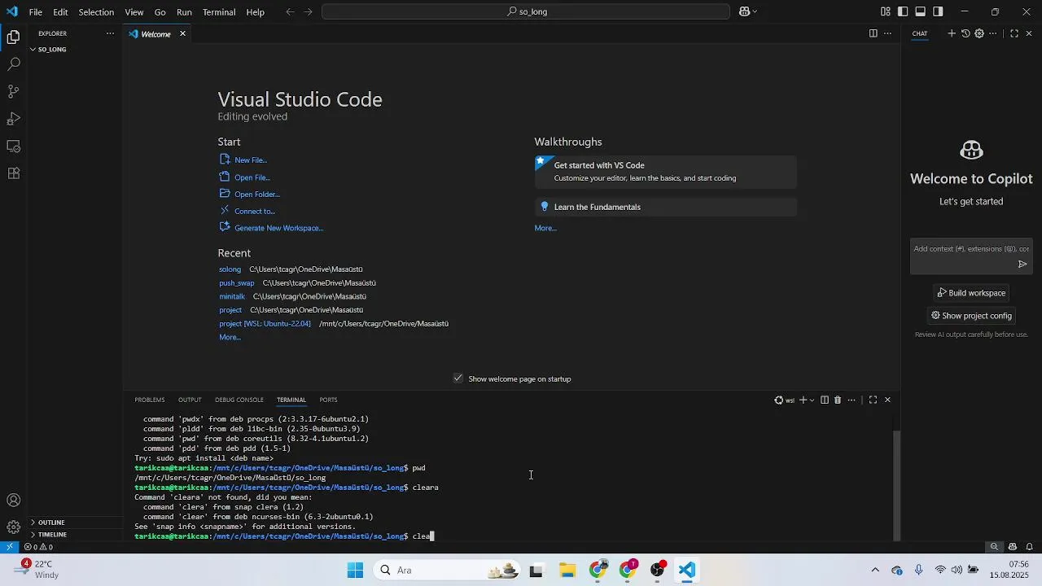Open the Explorer view in activity bar
This screenshot has height=586, width=1042.
coord(13,37)
